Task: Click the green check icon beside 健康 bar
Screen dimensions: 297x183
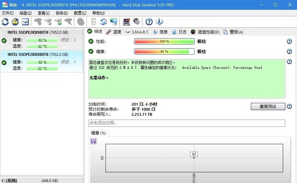Action: tap(91, 51)
